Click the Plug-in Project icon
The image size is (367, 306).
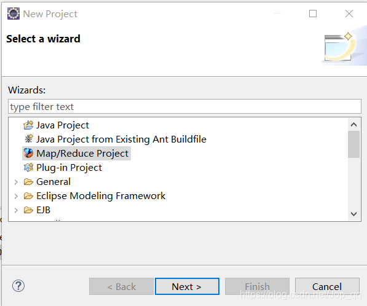[x=28, y=168]
